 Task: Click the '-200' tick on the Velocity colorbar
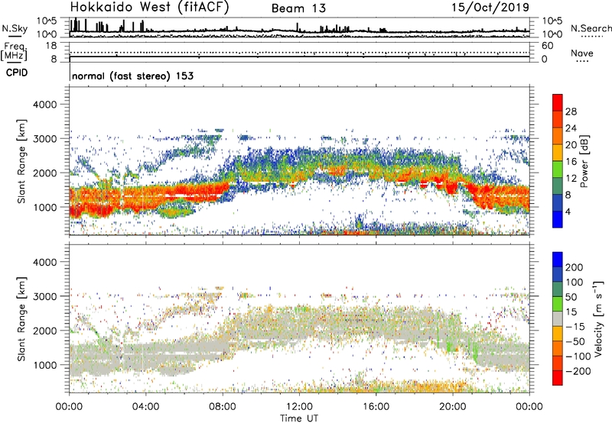click(578, 371)
